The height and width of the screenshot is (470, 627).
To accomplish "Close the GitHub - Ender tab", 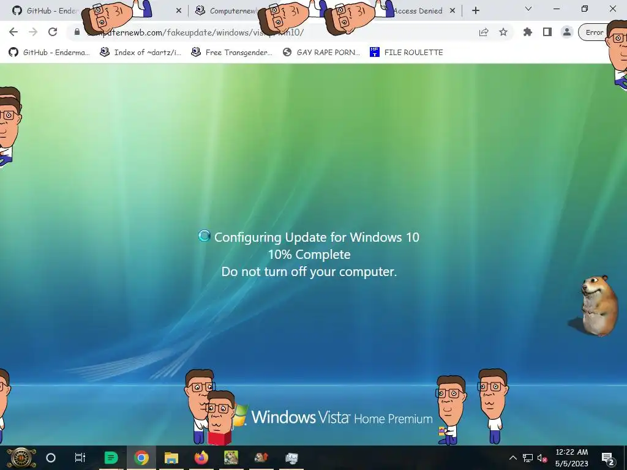I will [x=179, y=11].
